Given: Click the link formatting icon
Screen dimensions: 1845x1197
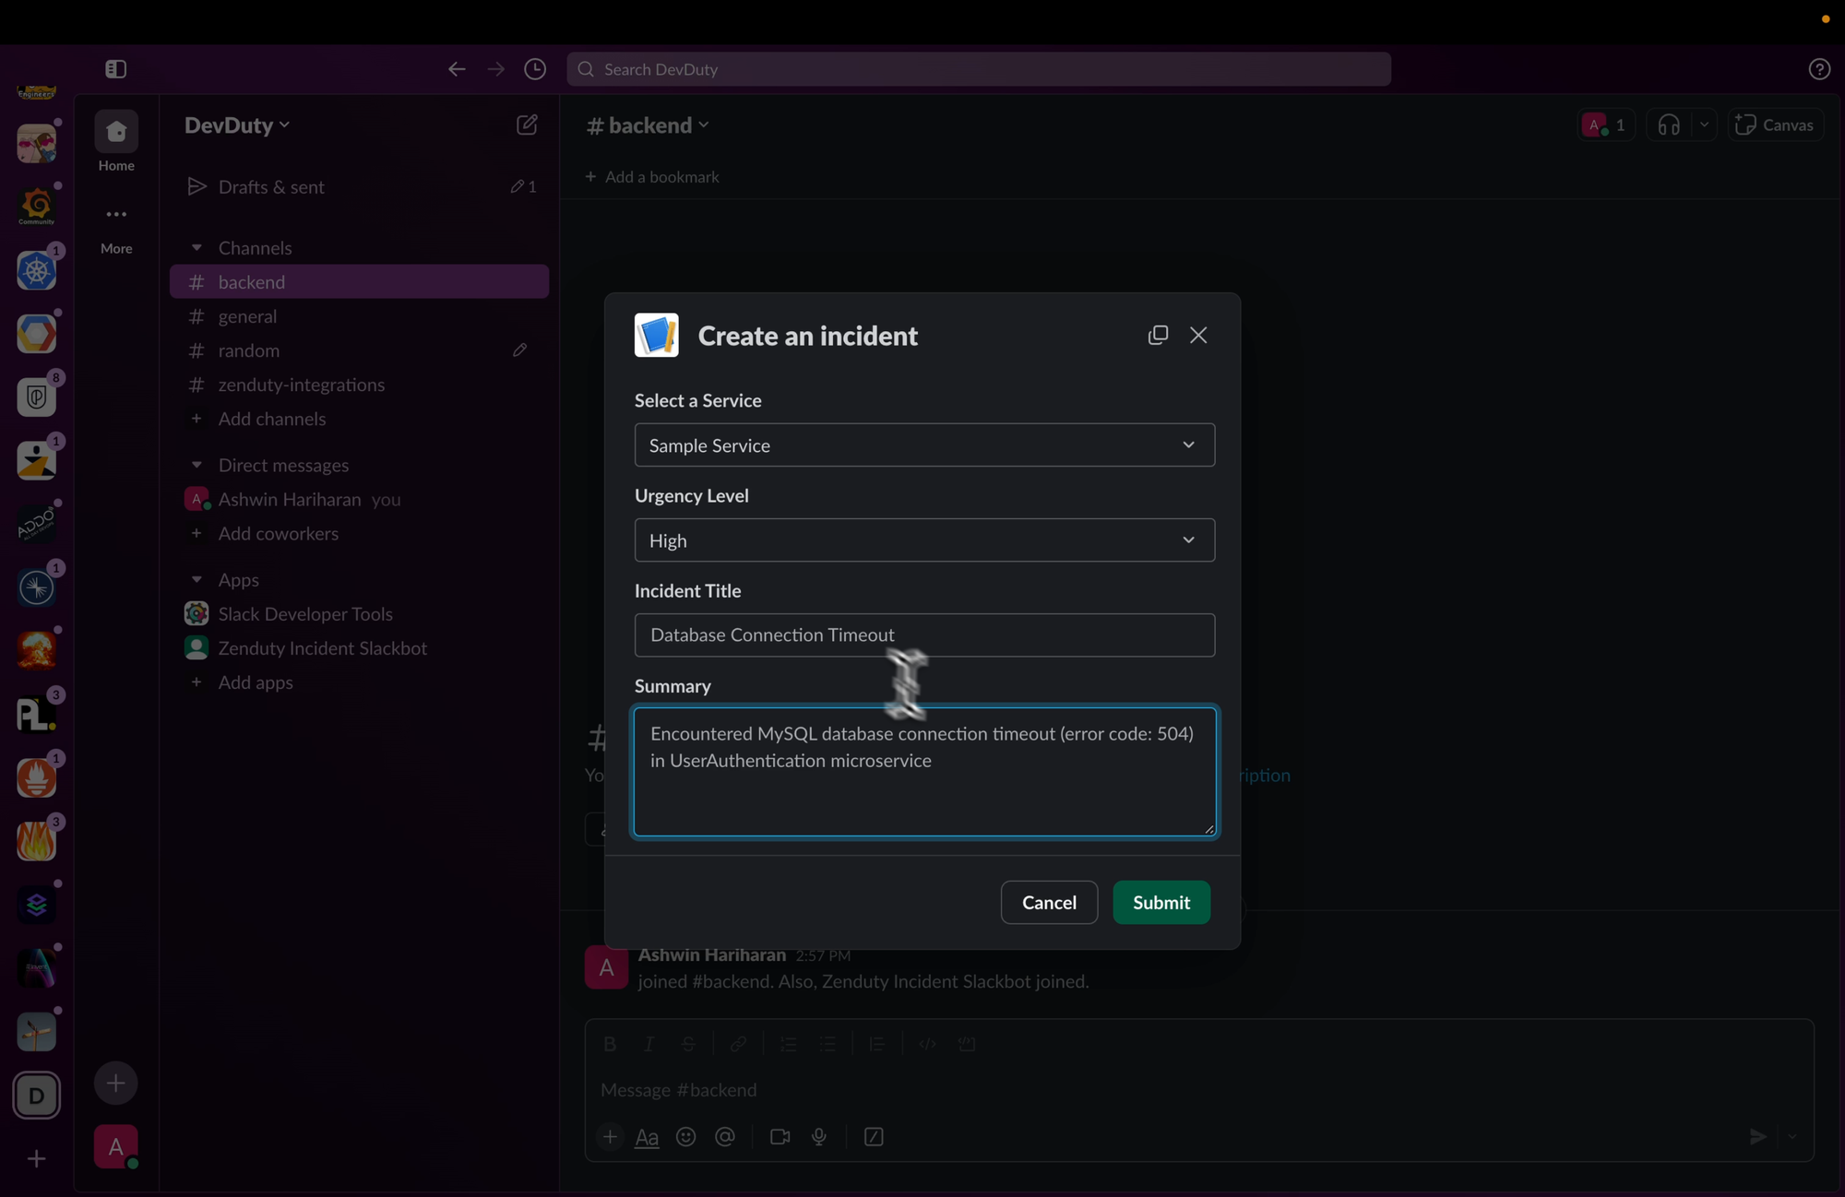Looking at the screenshot, I should (x=738, y=1044).
